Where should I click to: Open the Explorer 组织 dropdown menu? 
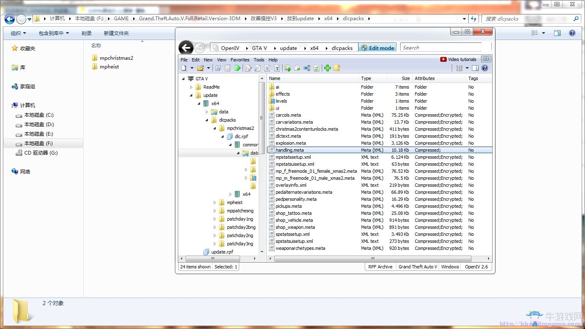coord(19,33)
